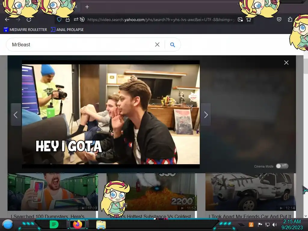Click the Firefox taskbar icon

(78, 224)
